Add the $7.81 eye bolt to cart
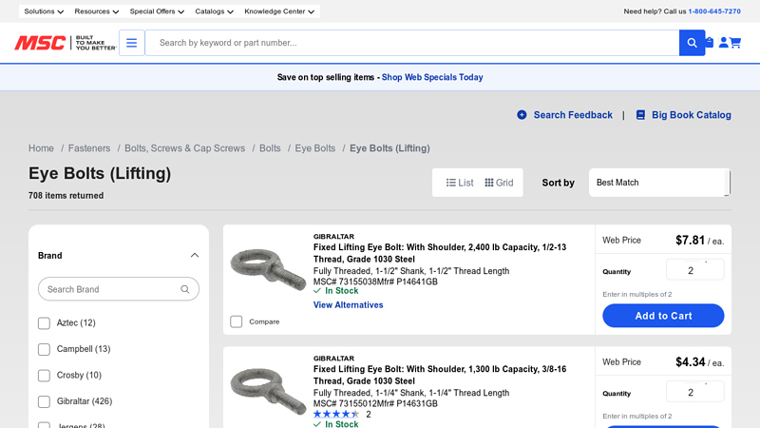 coord(663,316)
